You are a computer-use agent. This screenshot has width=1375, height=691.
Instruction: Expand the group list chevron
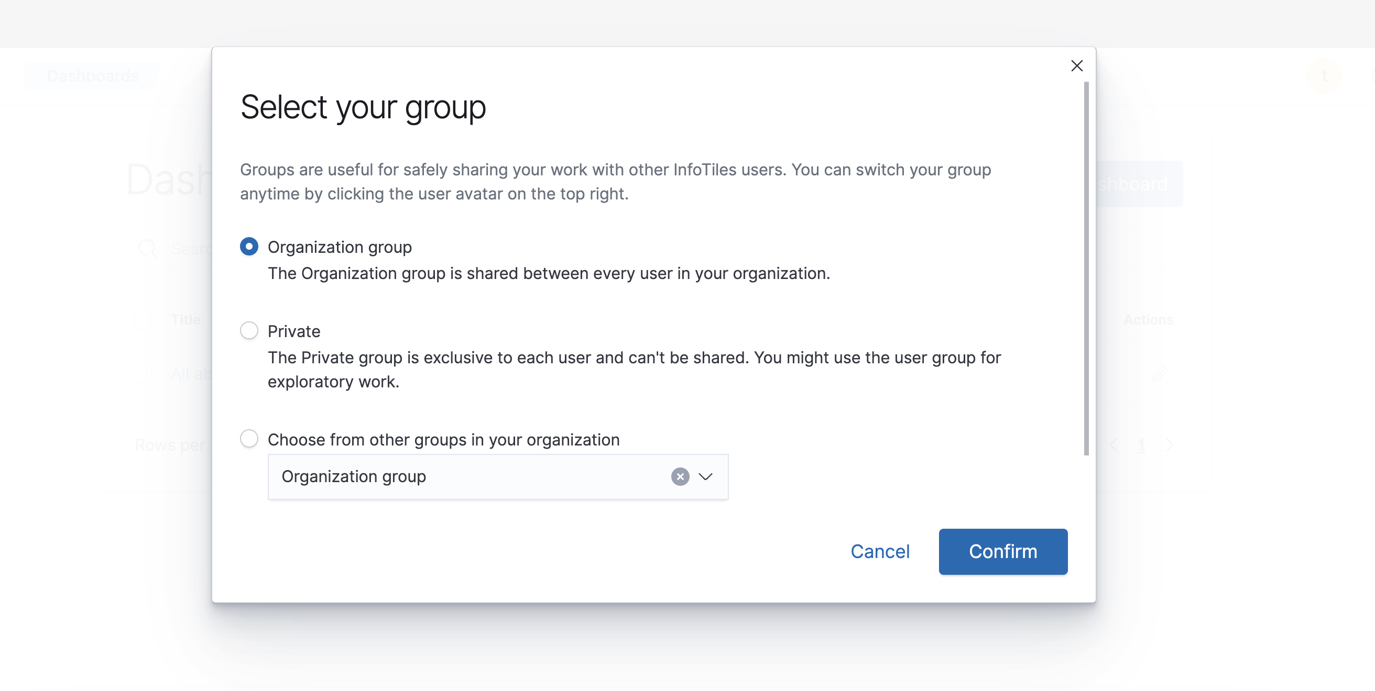click(x=706, y=476)
